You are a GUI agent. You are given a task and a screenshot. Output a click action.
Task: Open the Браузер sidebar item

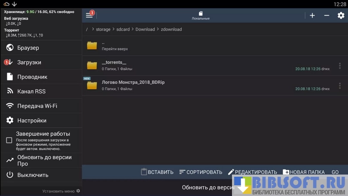[x=28, y=48]
